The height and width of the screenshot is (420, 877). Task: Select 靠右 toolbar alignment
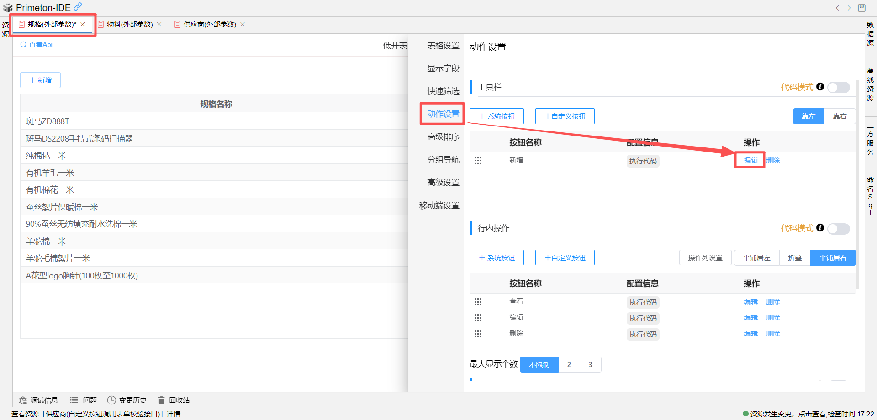click(840, 116)
